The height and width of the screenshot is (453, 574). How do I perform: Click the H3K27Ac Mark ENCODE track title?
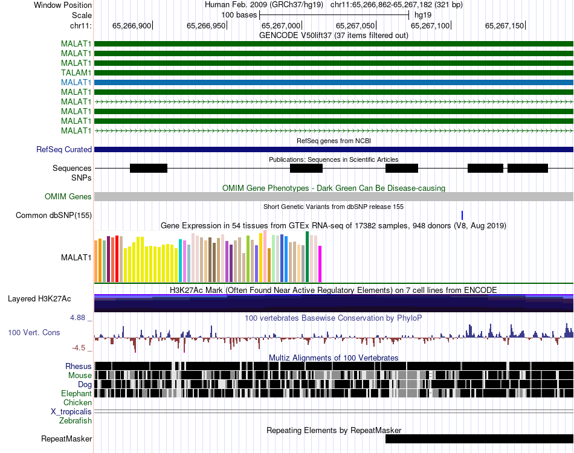tap(334, 290)
